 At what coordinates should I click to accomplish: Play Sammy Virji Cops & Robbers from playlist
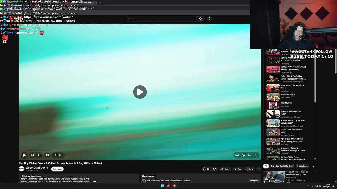tap(287, 60)
